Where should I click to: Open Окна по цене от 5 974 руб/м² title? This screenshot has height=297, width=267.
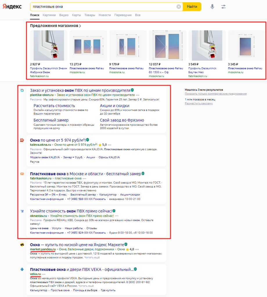coord(58,140)
